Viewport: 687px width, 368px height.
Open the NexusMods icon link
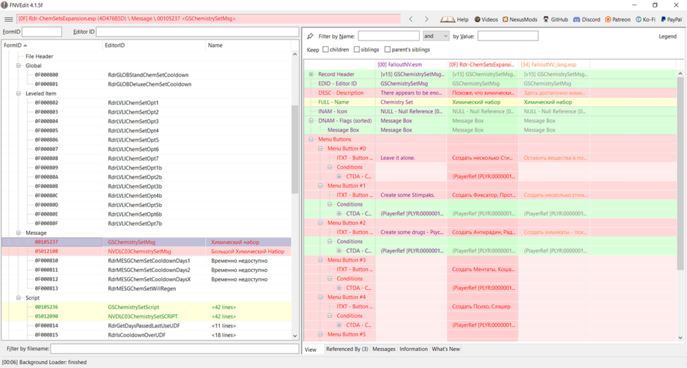pos(505,19)
